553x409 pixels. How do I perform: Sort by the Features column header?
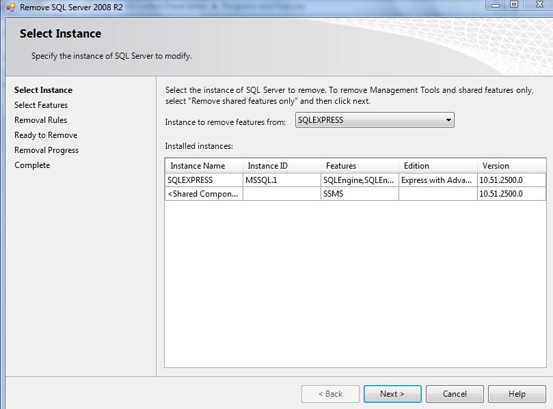[x=360, y=165]
